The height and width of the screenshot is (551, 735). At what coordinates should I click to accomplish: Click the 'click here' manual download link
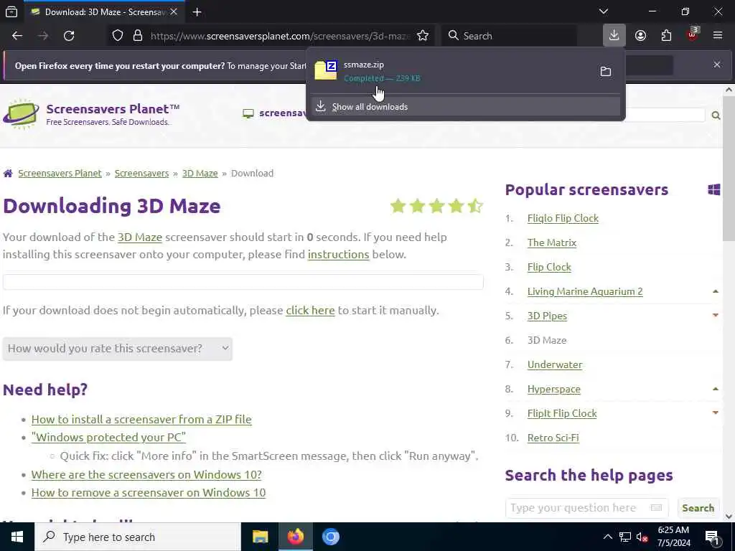tap(310, 311)
